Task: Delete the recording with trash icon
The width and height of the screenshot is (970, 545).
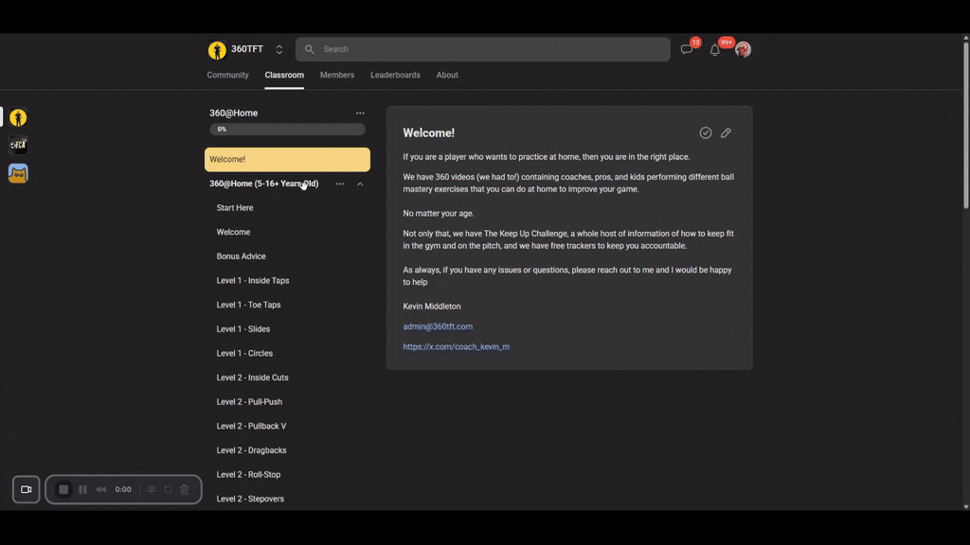Action: pyautogui.click(x=185, y=489)
